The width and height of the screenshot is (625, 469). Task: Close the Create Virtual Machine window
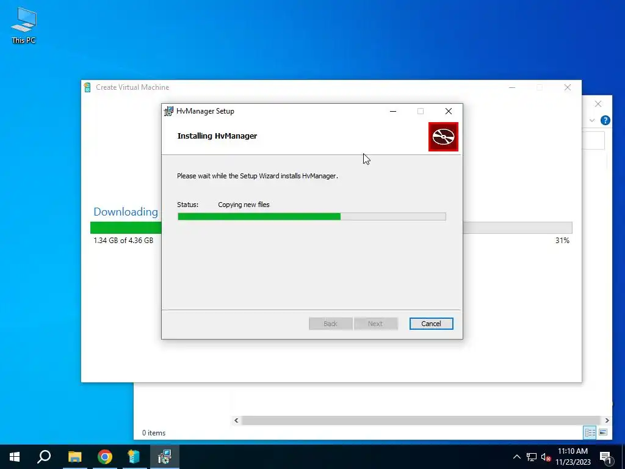tap(568, 87)
